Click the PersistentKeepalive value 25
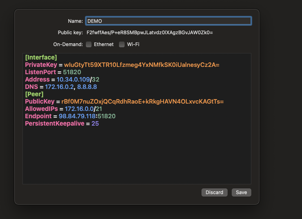302x219 pixels. [95, 124]
